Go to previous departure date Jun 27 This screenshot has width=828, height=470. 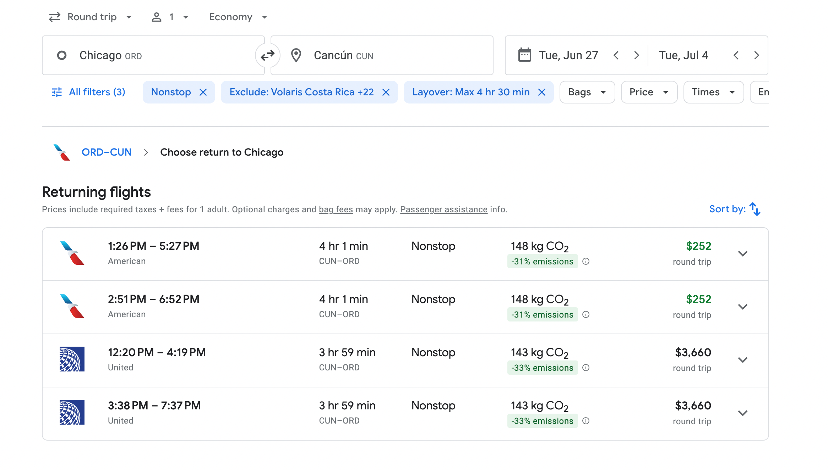pos(616,55)
